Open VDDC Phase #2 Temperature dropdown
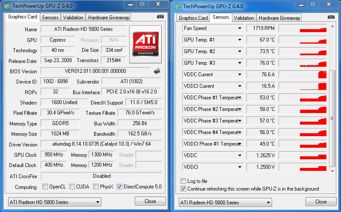 click(x=240, y=109)
